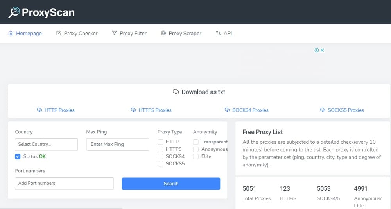Check the HTTPS proxy type checkbox
This screenshot has width=391, height=209.
pos(160,149)
